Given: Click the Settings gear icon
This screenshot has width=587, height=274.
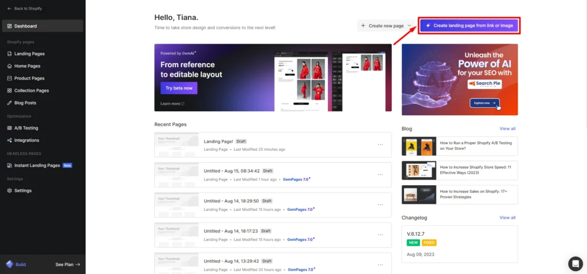Looking at the screenshot, I should [9, 190].
